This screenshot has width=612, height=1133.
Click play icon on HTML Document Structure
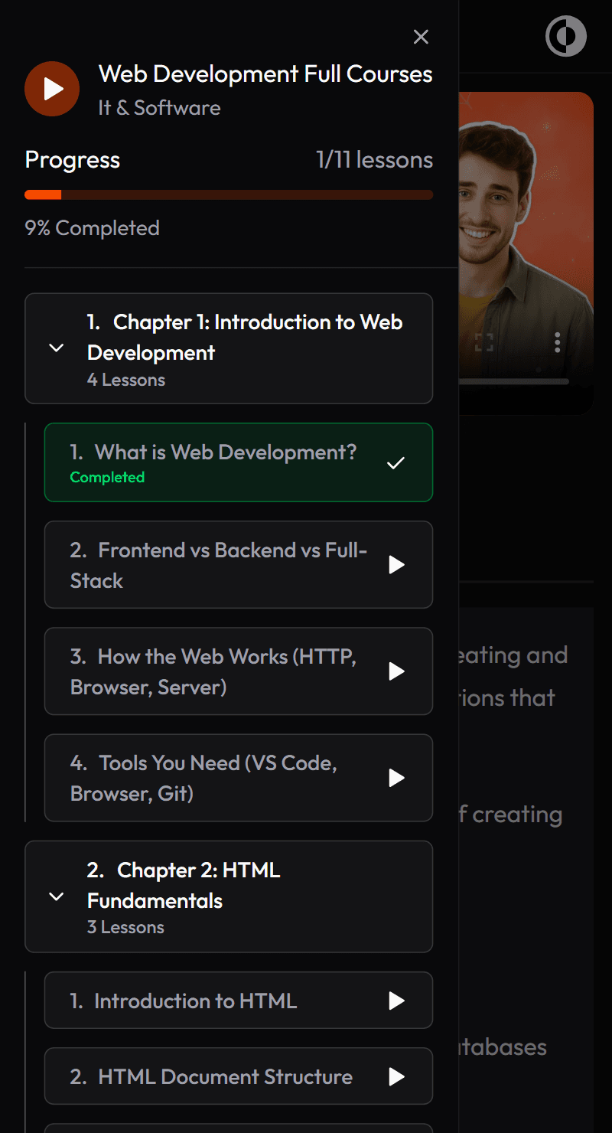pyautogui.click(x=396, y=1077)
